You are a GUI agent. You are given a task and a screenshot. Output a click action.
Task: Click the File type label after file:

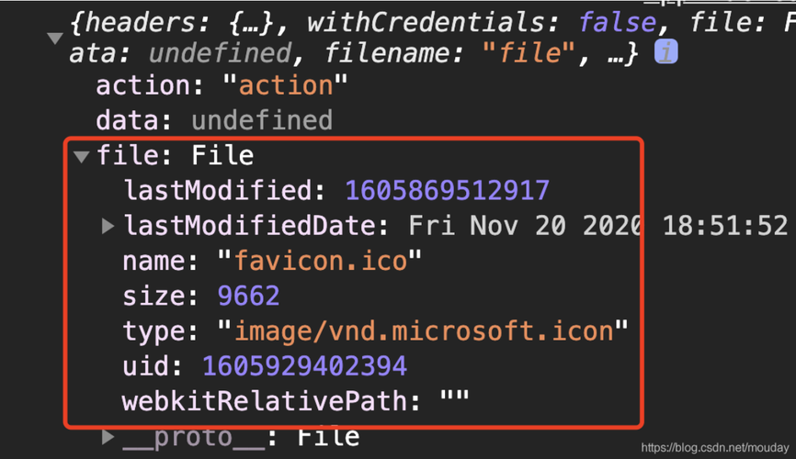[222, 155]
